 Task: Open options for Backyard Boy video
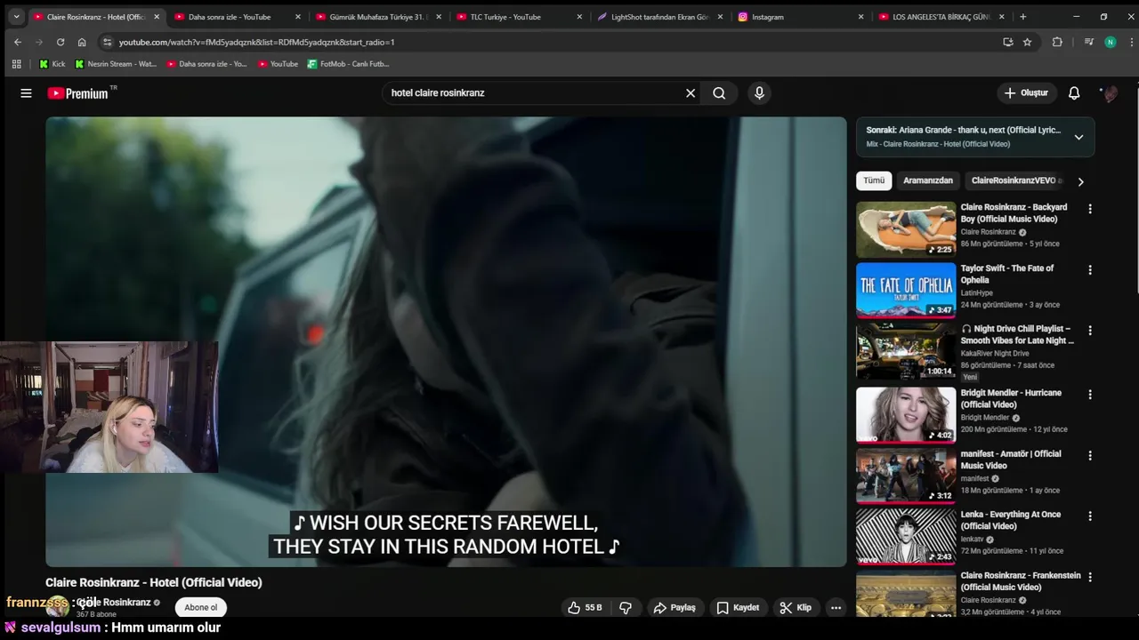pos(1089,209)
